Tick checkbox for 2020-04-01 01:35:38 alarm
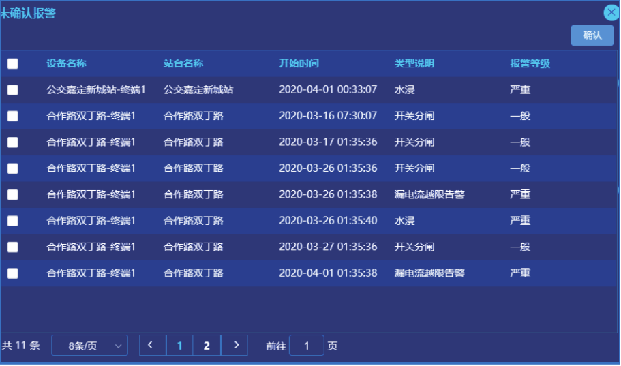The height and width of the screenshot is (366, 621). click(13, 273)
